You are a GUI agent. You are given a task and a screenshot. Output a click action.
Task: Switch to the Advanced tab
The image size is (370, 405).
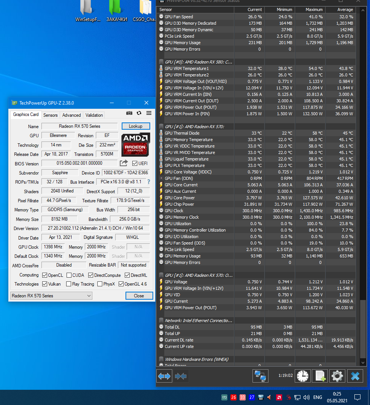click(71, 115)
